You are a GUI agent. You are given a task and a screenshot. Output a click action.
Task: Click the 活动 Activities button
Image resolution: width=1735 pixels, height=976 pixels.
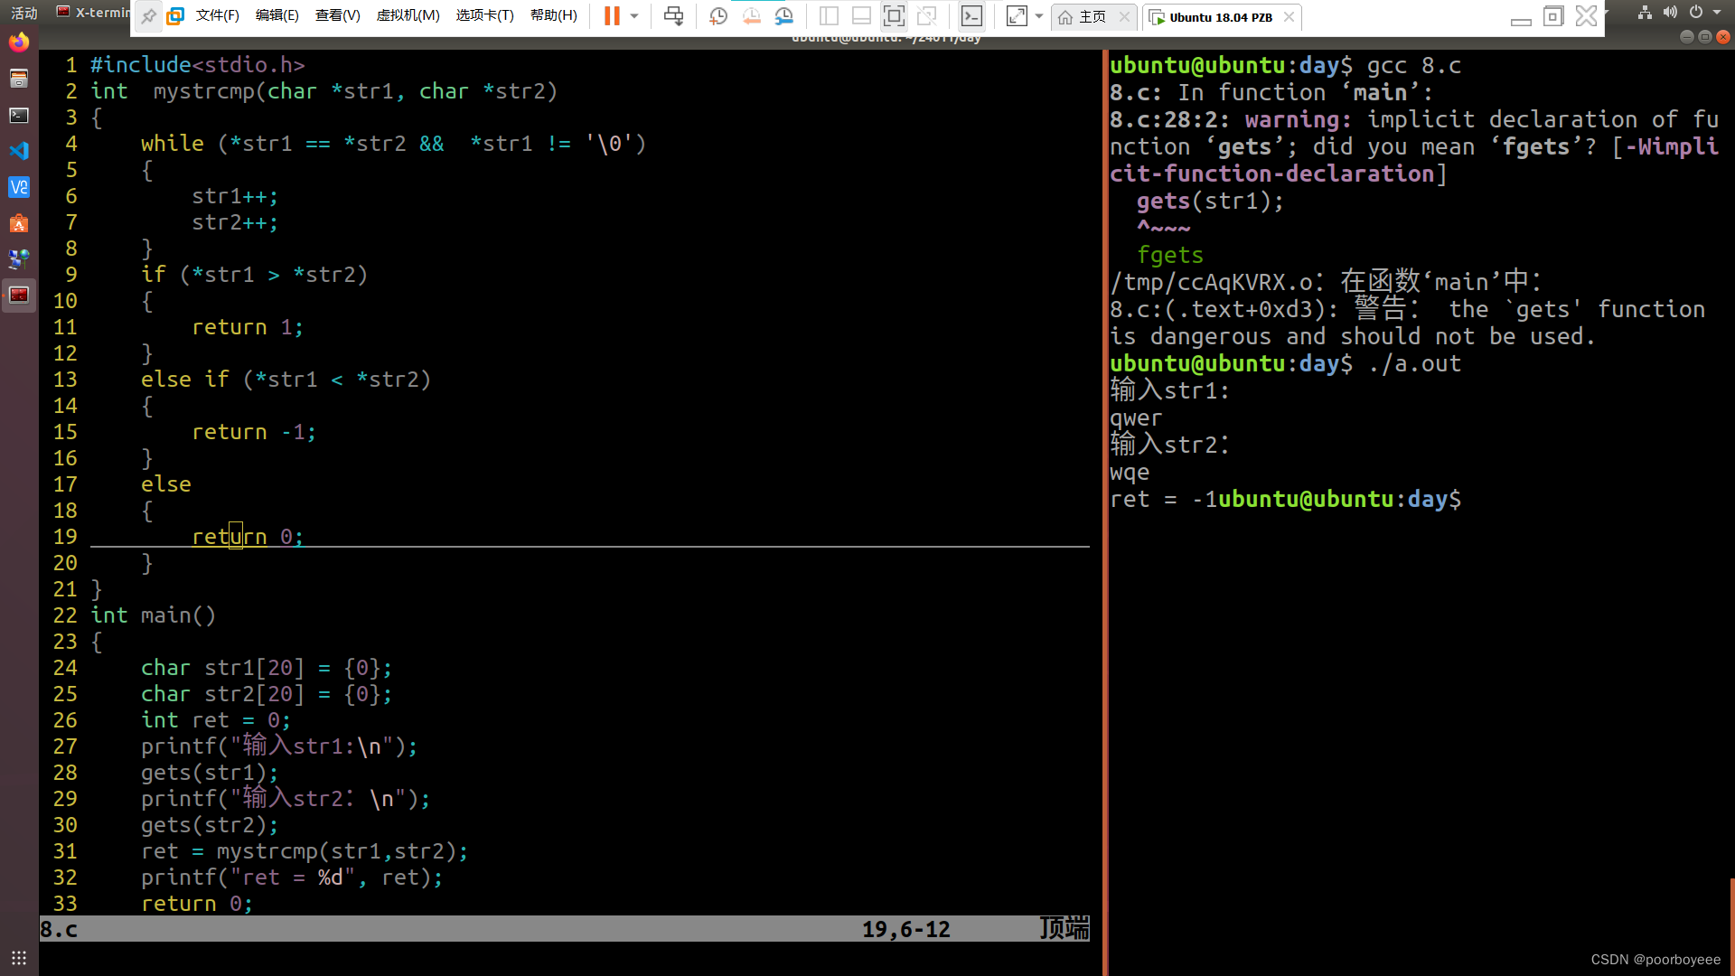tap(24, 13)
